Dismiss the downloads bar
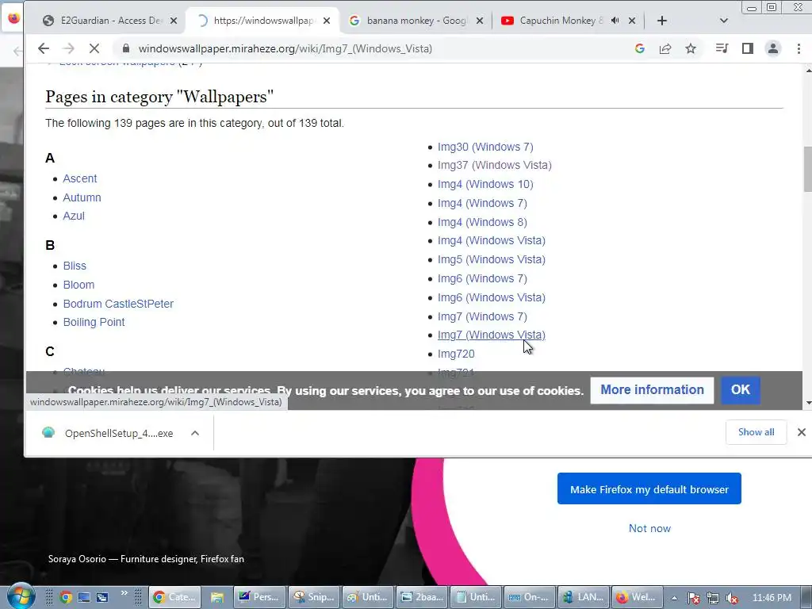The image size is (812, 609). point(801,432)
